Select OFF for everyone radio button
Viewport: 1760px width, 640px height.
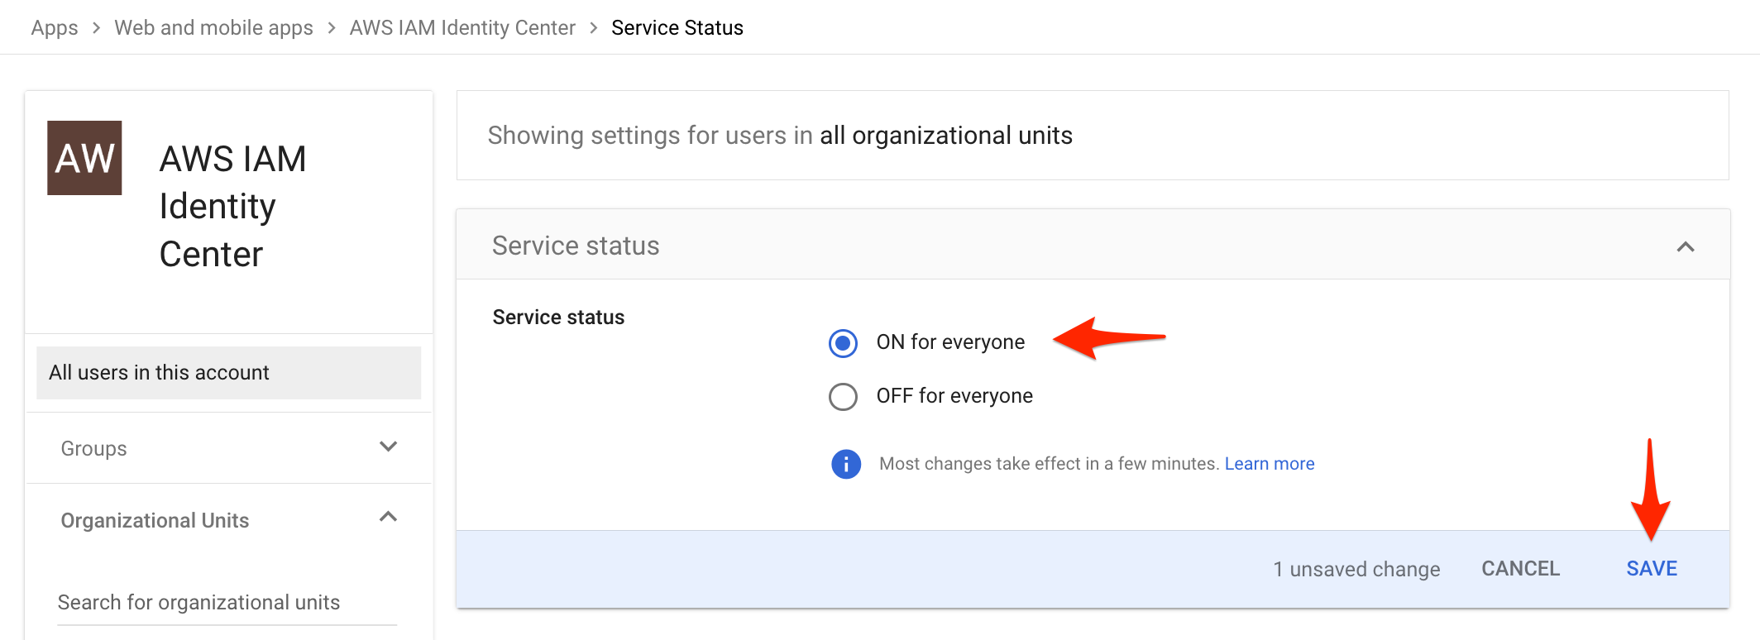point(843,396)
